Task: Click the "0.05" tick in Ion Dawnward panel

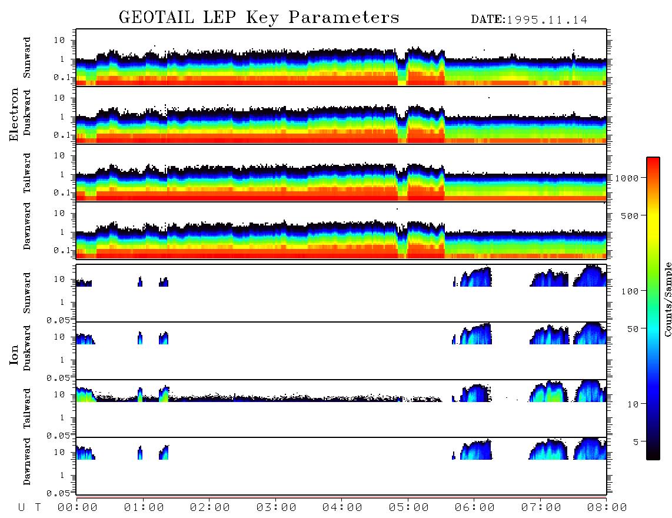Action: pyautogui.click(x=58, y=493)
